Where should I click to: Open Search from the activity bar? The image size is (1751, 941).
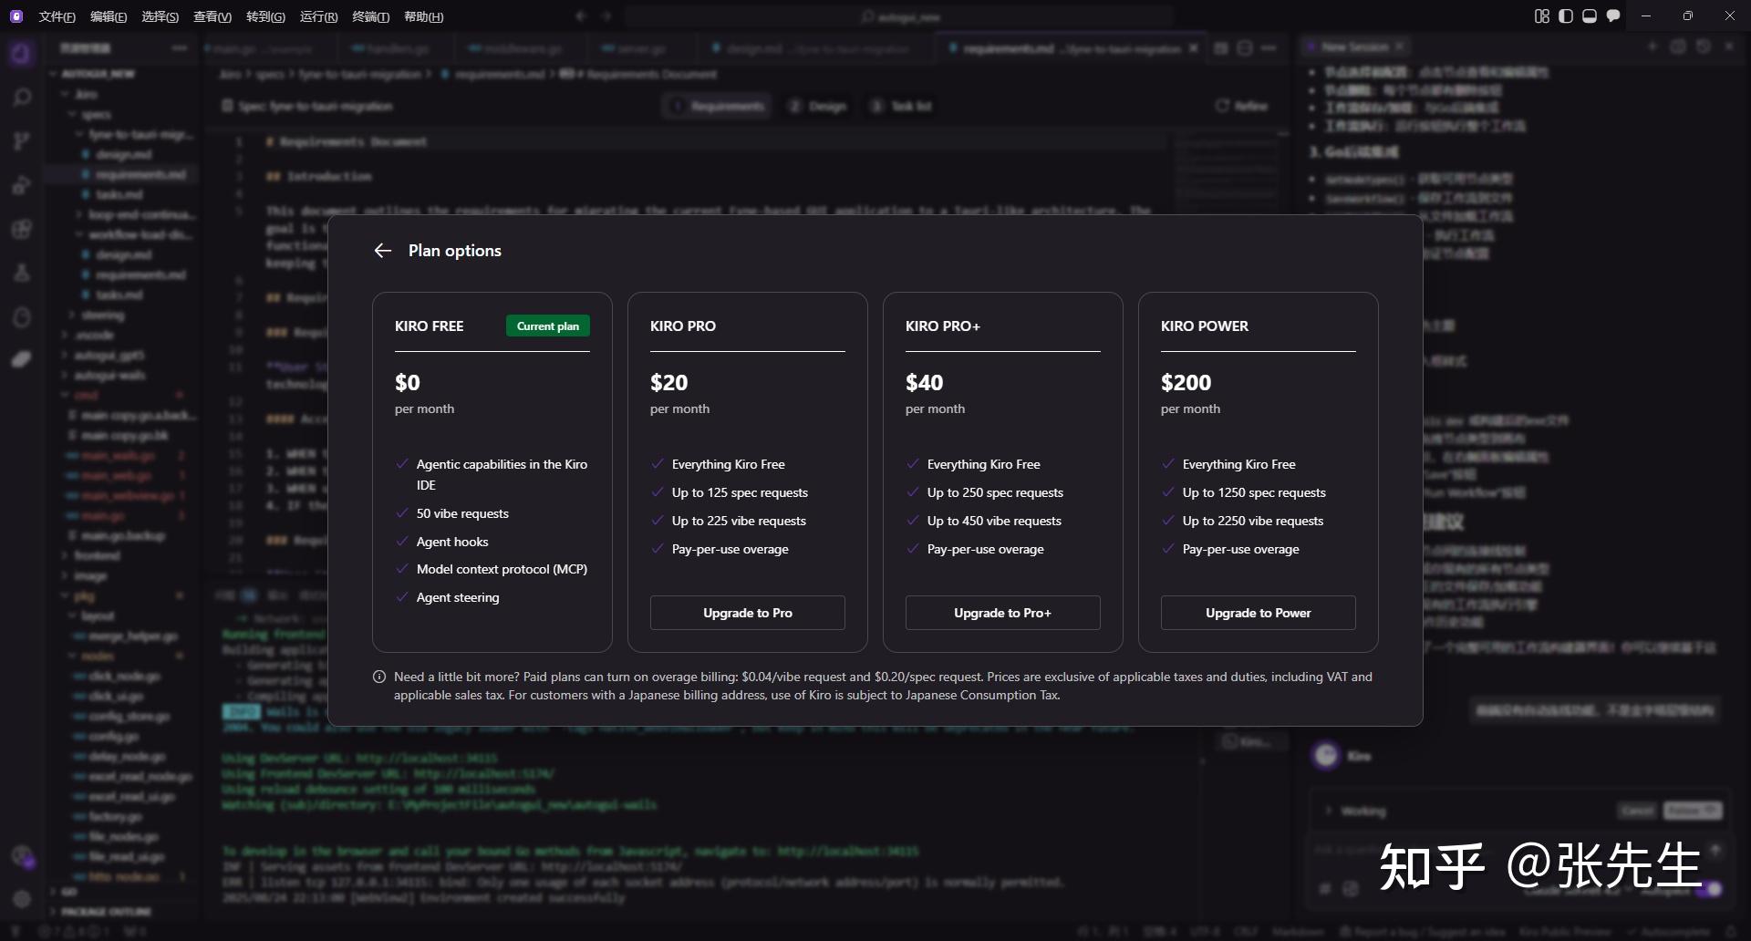(x=22, y=98)
